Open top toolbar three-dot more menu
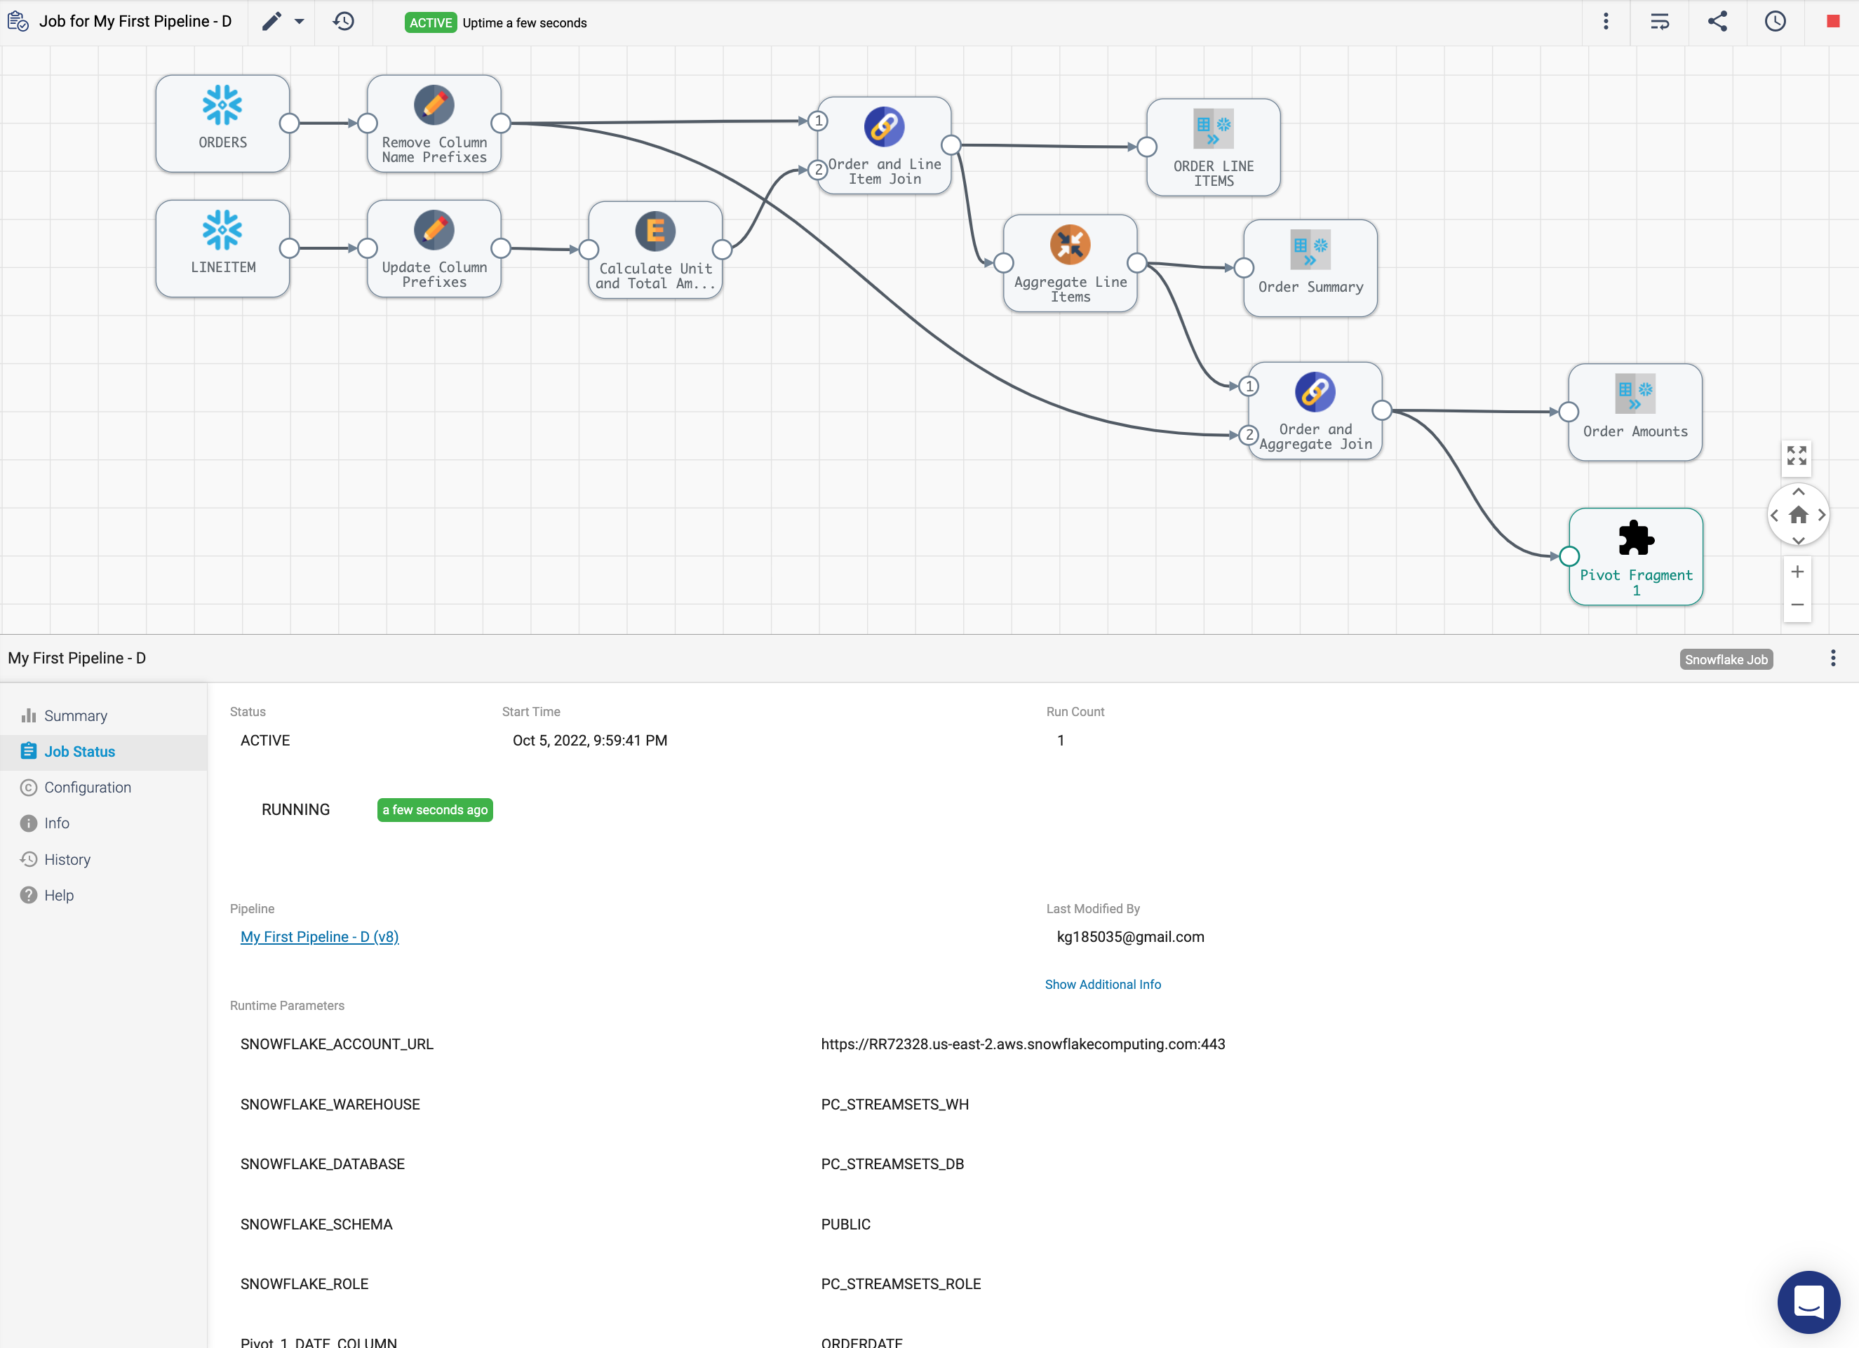 [x=1606, y=22]
